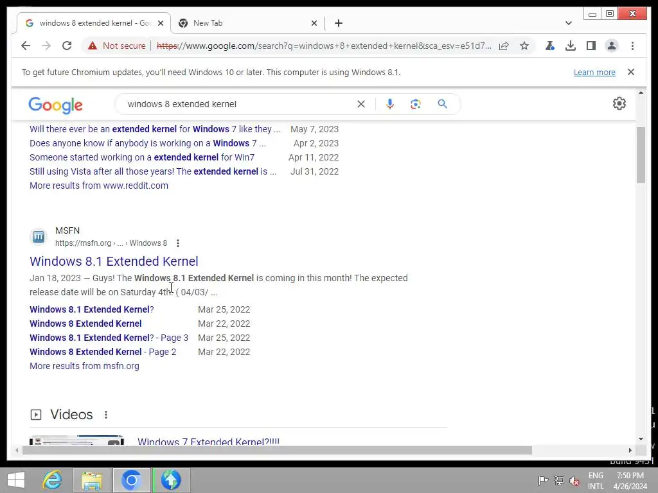The height and width of the screenshot is (493, 658).
Task: Click the horizontal scrollbar thumb
Action: [x=277, y=450]
